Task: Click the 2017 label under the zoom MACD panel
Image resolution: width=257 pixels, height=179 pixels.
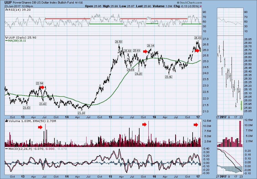Action: (x=223, y=177)
